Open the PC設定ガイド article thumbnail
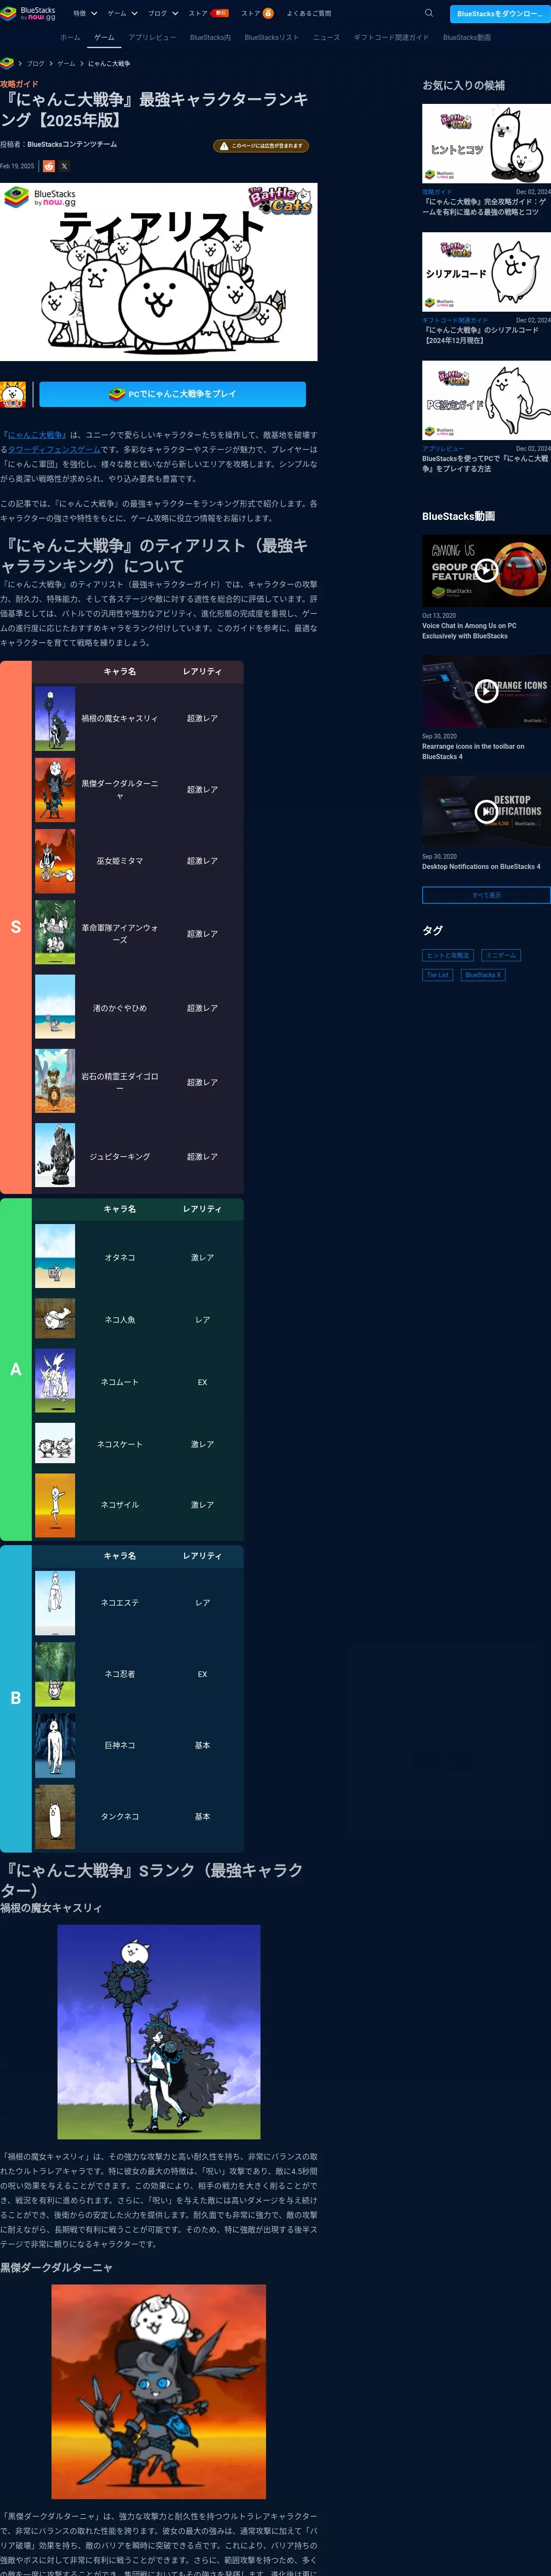551x2576 pixels. [x=486, y=401]
